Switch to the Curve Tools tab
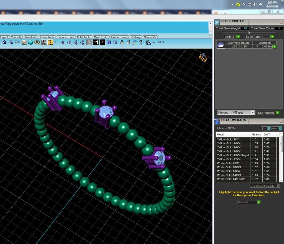 tap(47, 37)
